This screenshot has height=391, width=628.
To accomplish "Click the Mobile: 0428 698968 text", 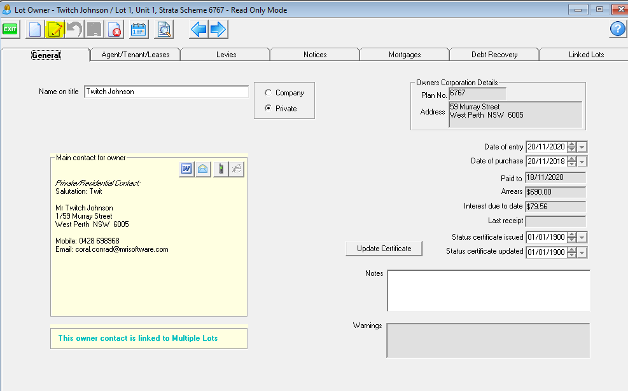I will 87,241.
